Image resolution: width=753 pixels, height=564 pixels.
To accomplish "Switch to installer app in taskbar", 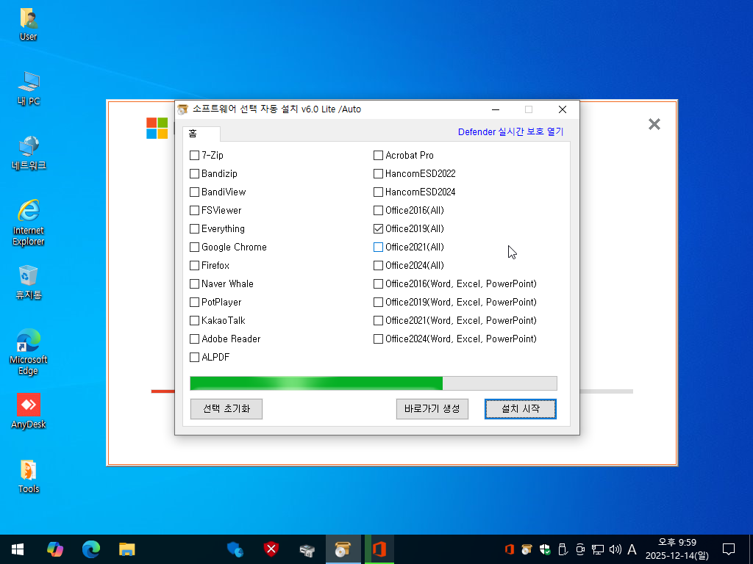I will click(343, 549).
